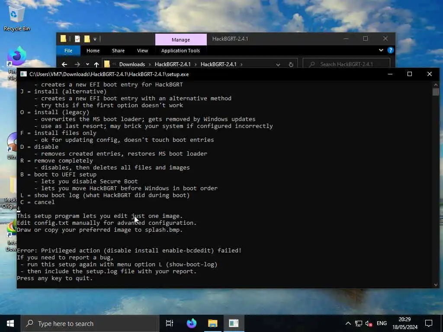
Task: Click the console window system icon
Action: click(x=23, y=74)
